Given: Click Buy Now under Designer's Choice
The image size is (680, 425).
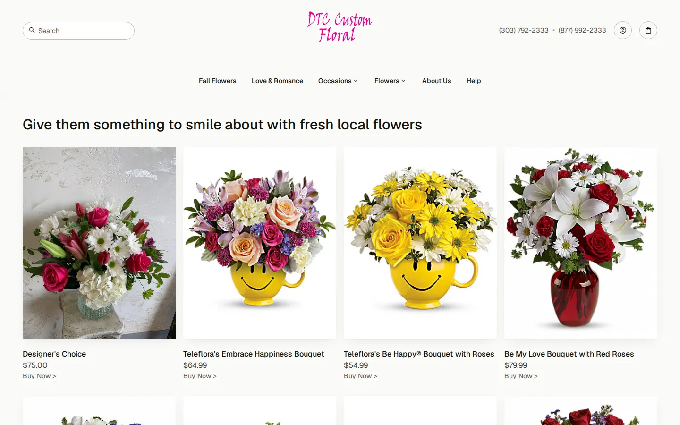Looking at the screenshot, I should coord(40,376).
